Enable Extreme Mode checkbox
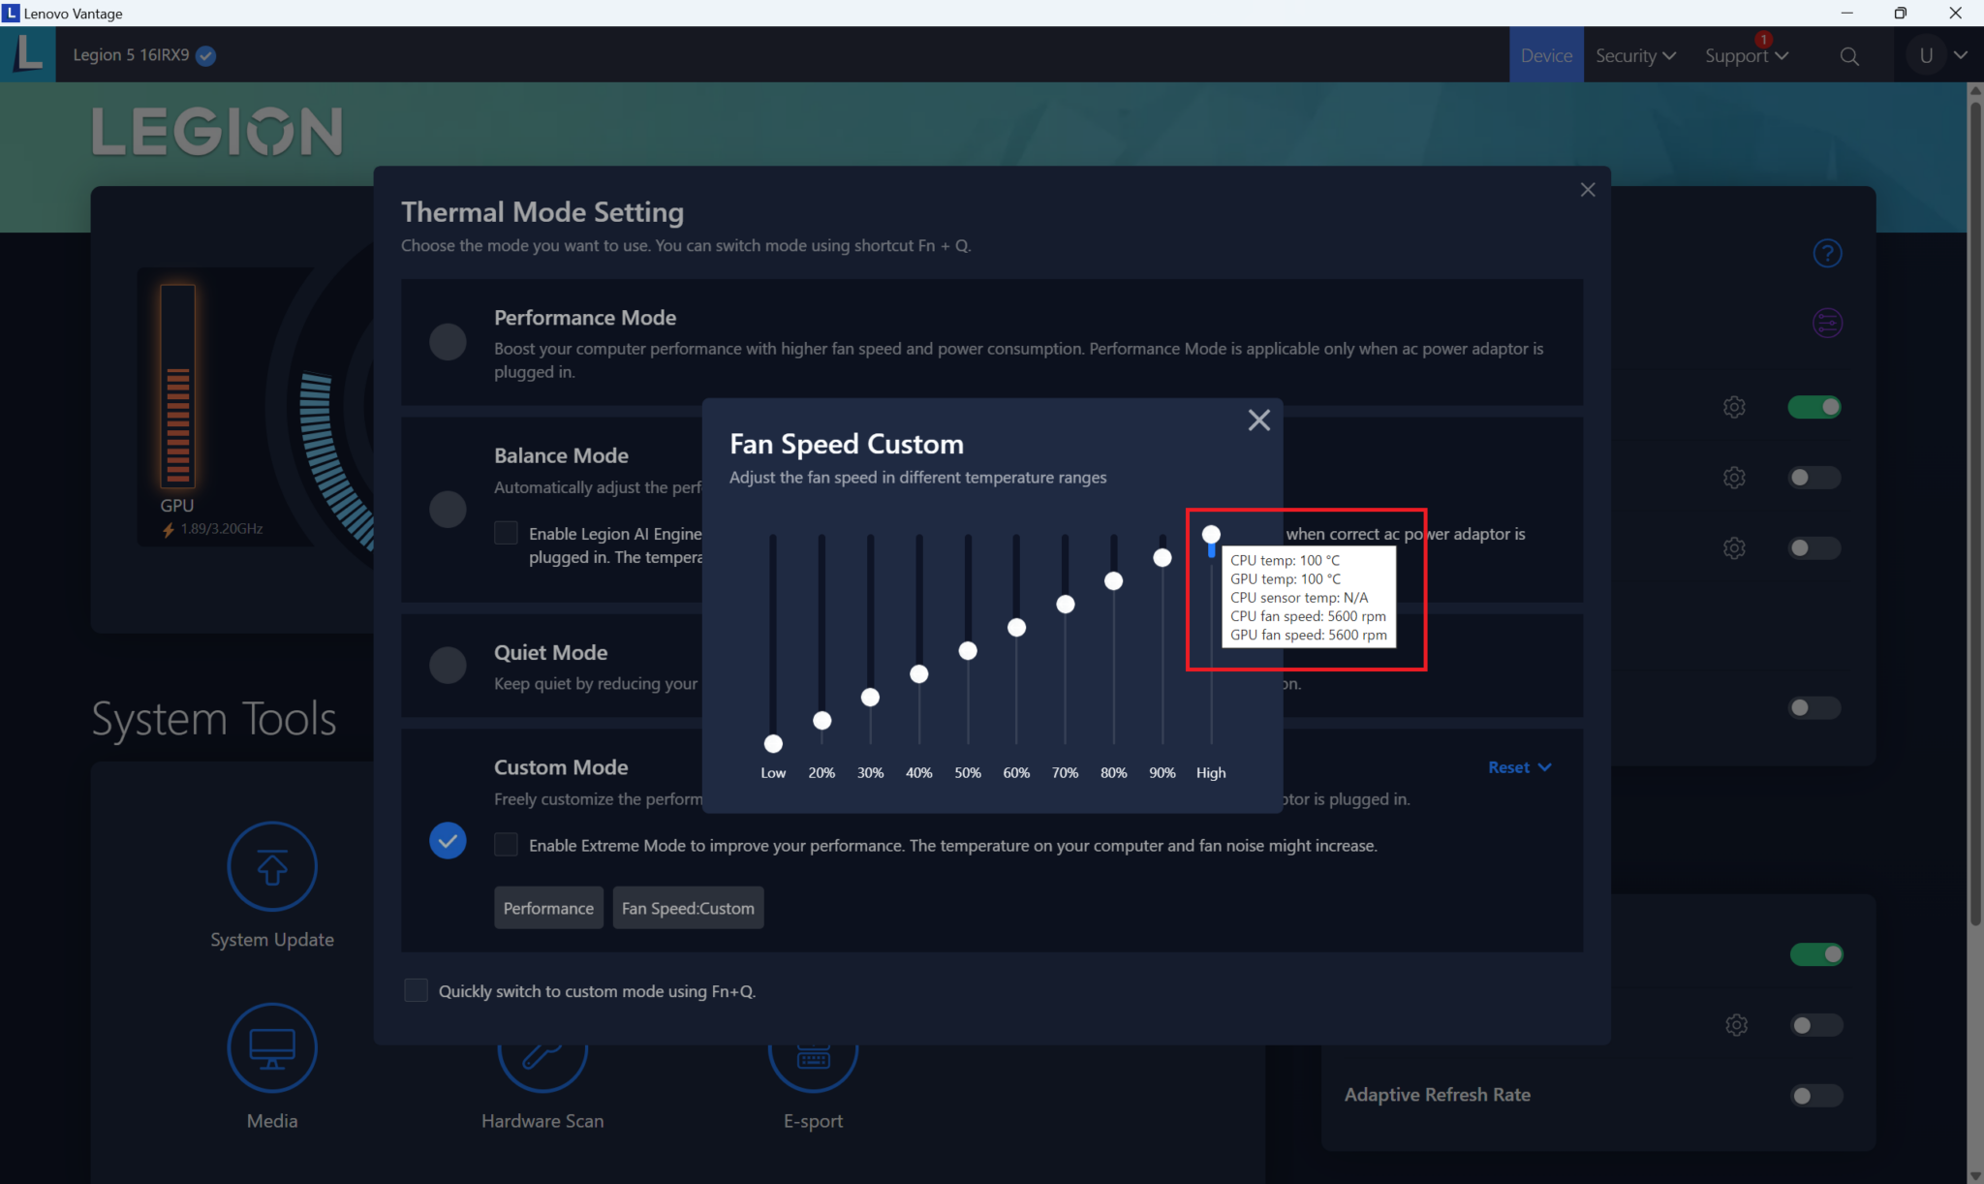1984x1184 pixels. pyautogui.click(x=506, y=845)
